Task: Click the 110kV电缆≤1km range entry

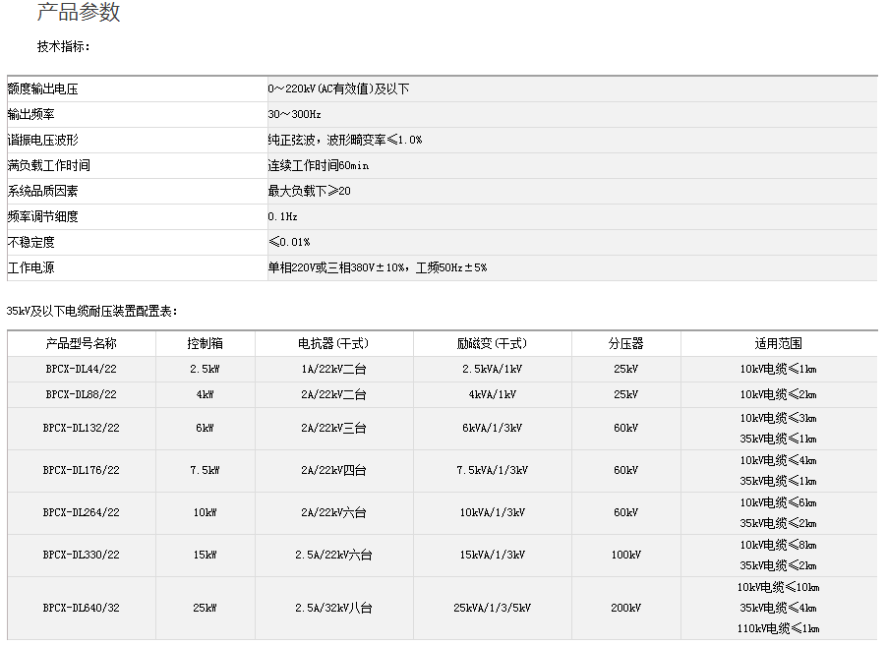Action: pos(778,629)
